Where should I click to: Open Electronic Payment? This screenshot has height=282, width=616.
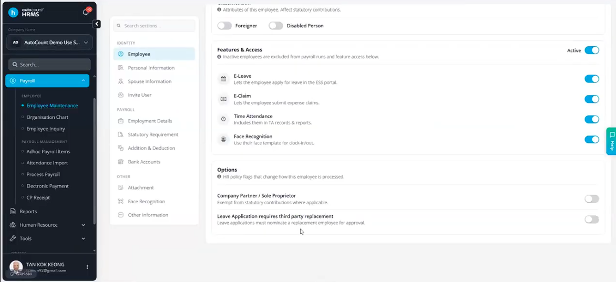tap(47, 186)
